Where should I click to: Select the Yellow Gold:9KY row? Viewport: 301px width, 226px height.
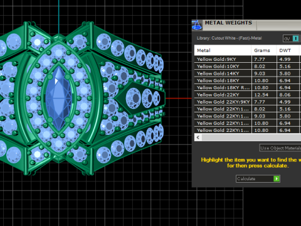point(248,59)
